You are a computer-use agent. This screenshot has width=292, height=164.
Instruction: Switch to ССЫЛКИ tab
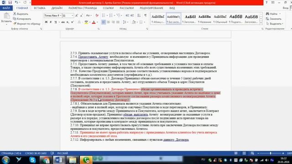pyautogui.click(x=108, y=8)
